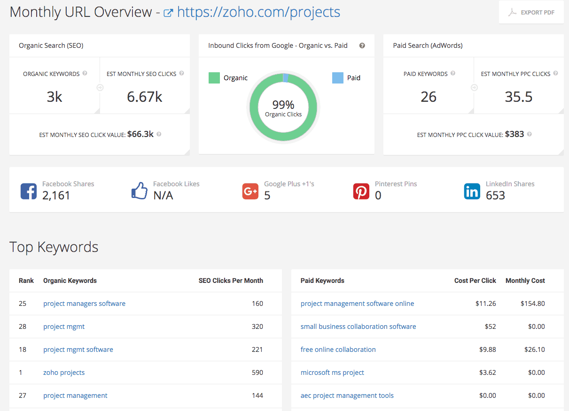Click the 26 paid keywords value
This screenshot has height=411, width=569.
pos(429,97)
